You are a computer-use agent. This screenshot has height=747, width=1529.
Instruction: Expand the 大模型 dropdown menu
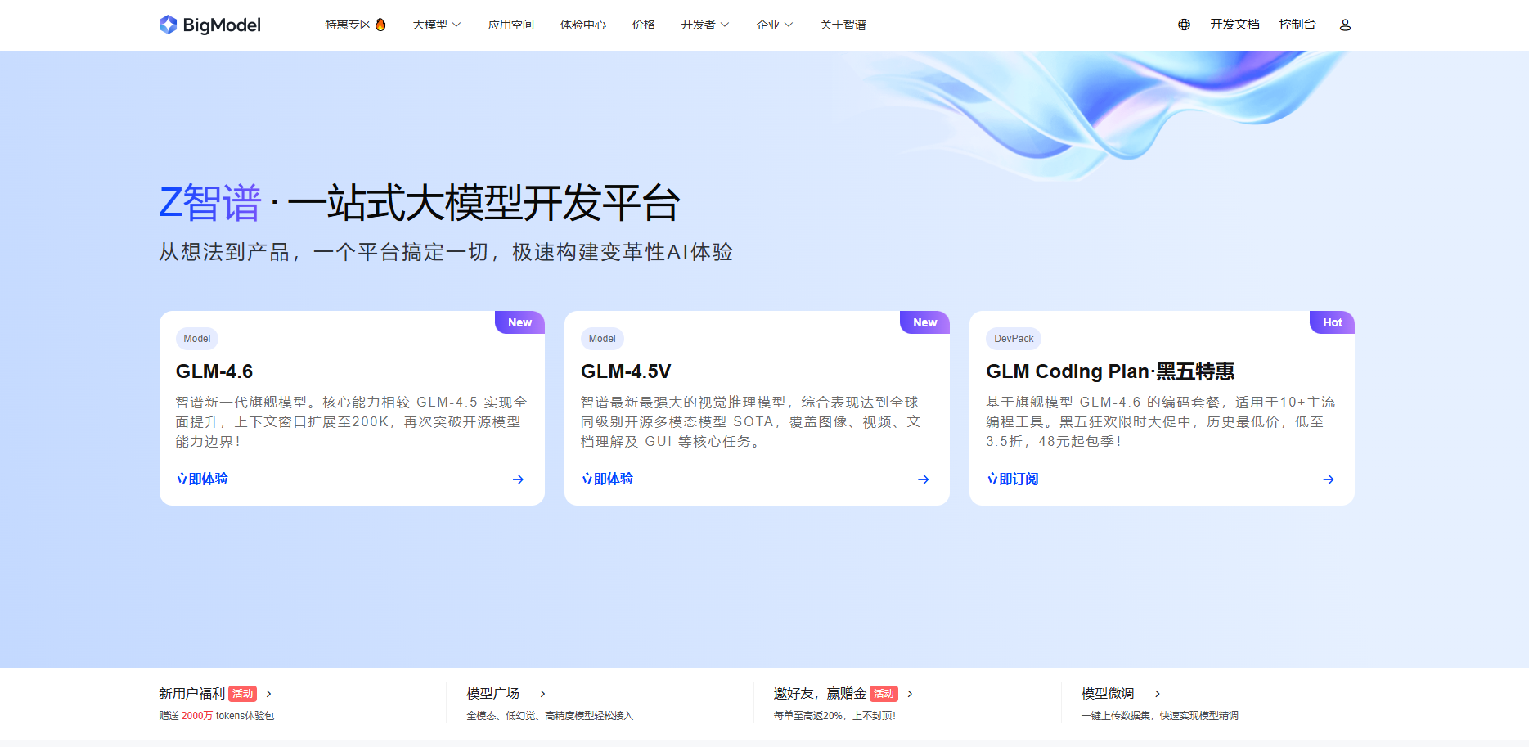436,25
